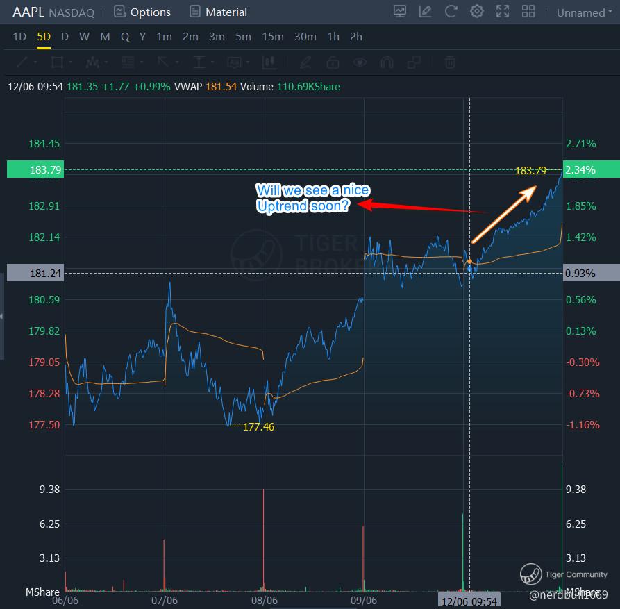Switch to the monthly M timeframe
The image size is (620, 609).
point(105,37)
